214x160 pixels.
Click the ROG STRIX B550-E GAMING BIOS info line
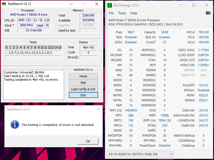click(145, 24)
